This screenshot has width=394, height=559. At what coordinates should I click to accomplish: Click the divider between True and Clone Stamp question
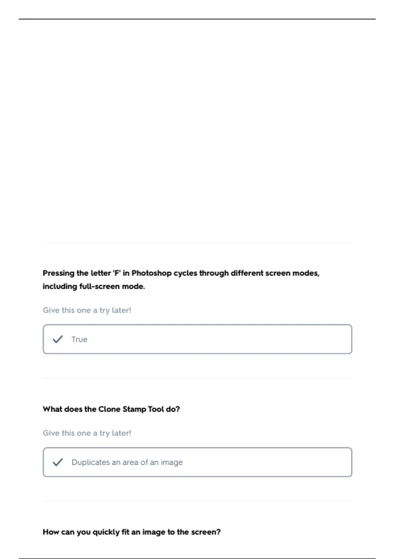coord(197,378)
